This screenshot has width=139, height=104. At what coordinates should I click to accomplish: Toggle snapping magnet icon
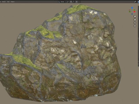(71, 2)
